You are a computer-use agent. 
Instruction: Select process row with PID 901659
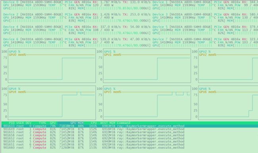tap(94, 142)
